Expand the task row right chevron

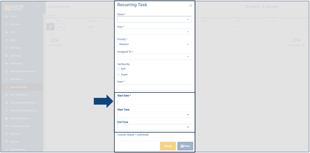pyautogui.click(x=307, y=27)
